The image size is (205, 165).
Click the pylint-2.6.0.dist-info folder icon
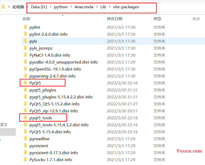(25, 34)
